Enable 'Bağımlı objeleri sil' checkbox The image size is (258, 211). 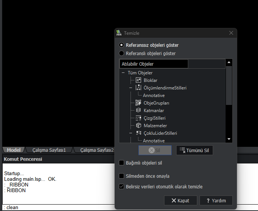click(121, 163)
